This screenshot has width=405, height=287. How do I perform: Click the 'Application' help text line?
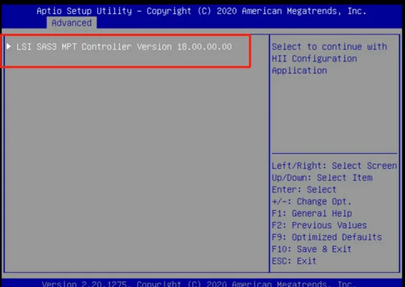(299, 70)
